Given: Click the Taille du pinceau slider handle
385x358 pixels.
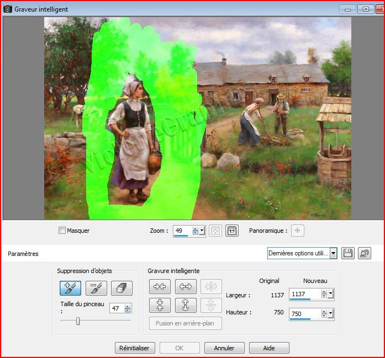Looking at the screenshot, I should [x=78, y=321].
